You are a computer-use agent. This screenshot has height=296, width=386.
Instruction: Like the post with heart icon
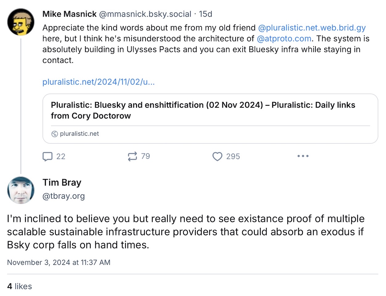pyautogui.click(x=217, y=156)
